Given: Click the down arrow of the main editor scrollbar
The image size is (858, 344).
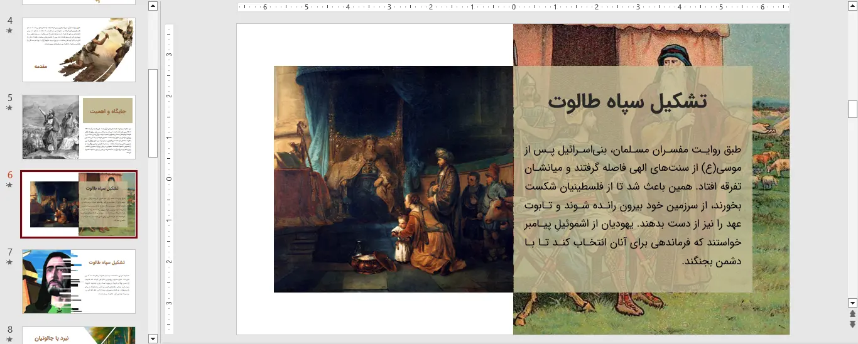Looking at the screenshot, I should pyautogui.click(x=852, y=302).
